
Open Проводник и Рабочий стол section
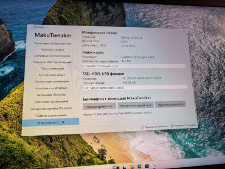click(x=53, y=43)
